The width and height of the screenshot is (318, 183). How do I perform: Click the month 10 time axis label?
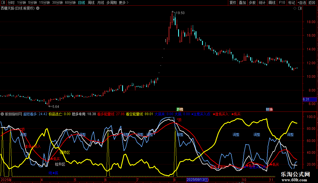point(244,180)
